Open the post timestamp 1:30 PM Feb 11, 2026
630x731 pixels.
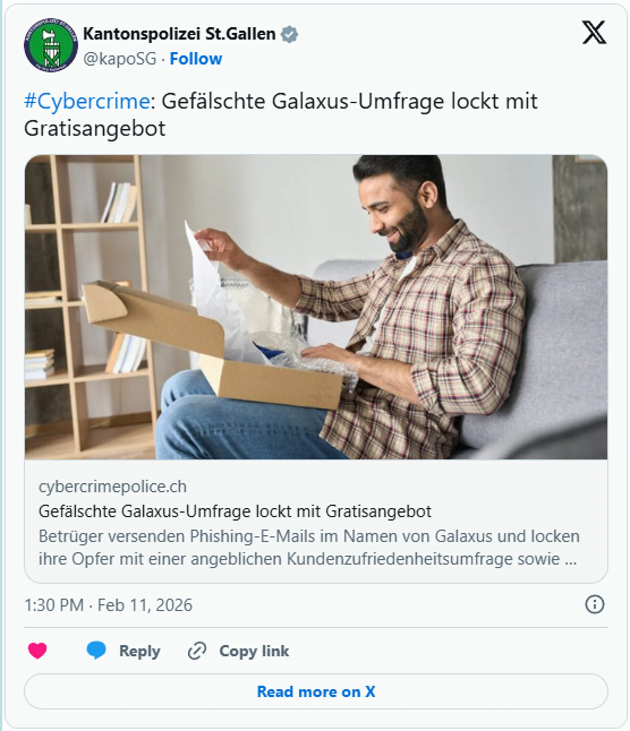(108, 605)
